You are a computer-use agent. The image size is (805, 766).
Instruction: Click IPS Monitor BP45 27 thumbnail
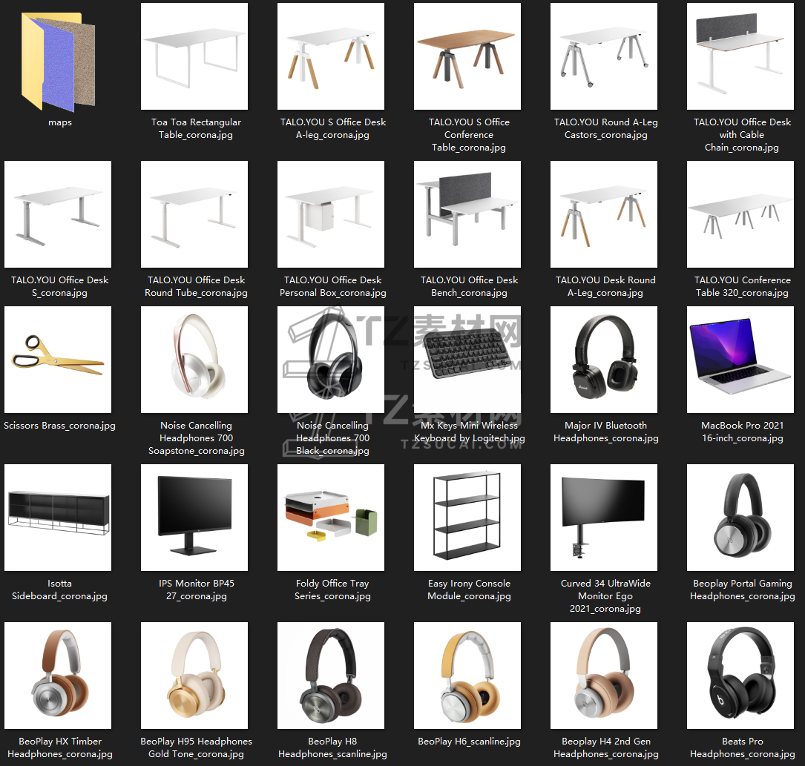(194, 518)
